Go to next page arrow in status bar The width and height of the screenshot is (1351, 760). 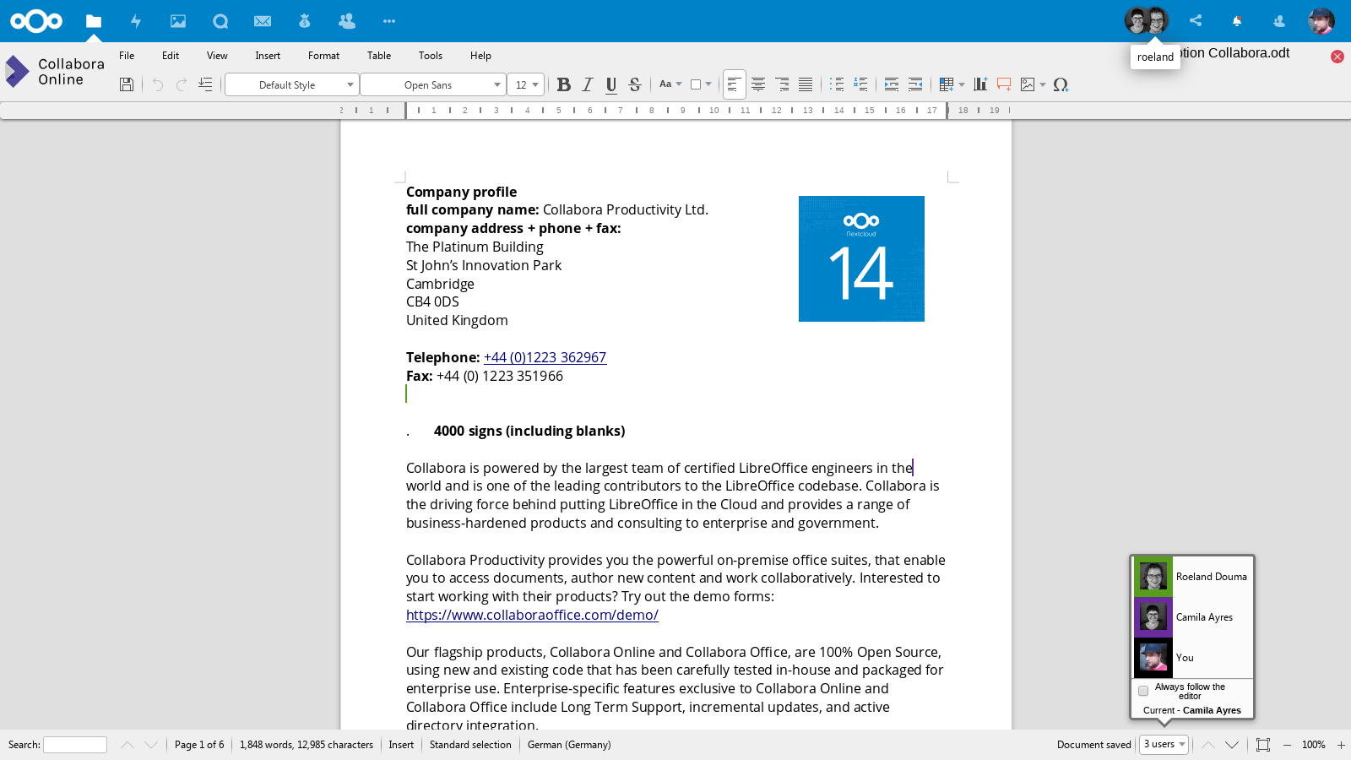tap(1232, 745)
